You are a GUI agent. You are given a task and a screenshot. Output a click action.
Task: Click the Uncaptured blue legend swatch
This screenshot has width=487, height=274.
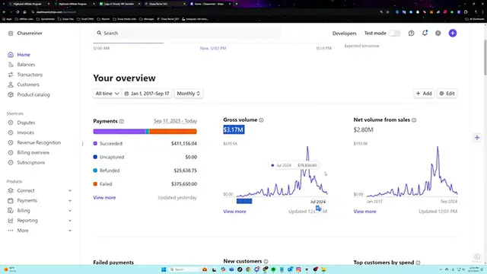pyautogui.click(x=95, y=157)
